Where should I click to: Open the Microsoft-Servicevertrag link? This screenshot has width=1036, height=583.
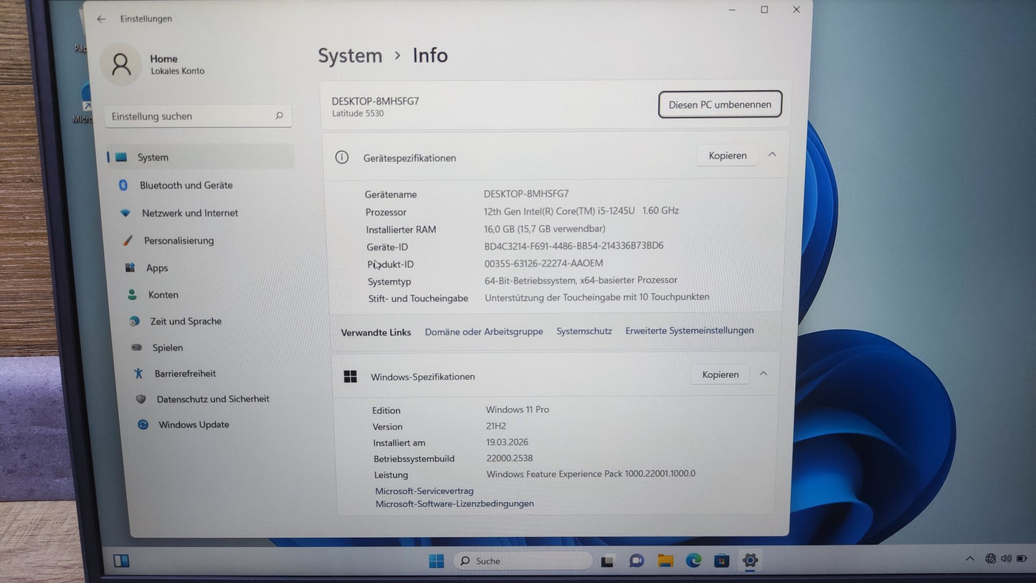click(x=424, y=491)
